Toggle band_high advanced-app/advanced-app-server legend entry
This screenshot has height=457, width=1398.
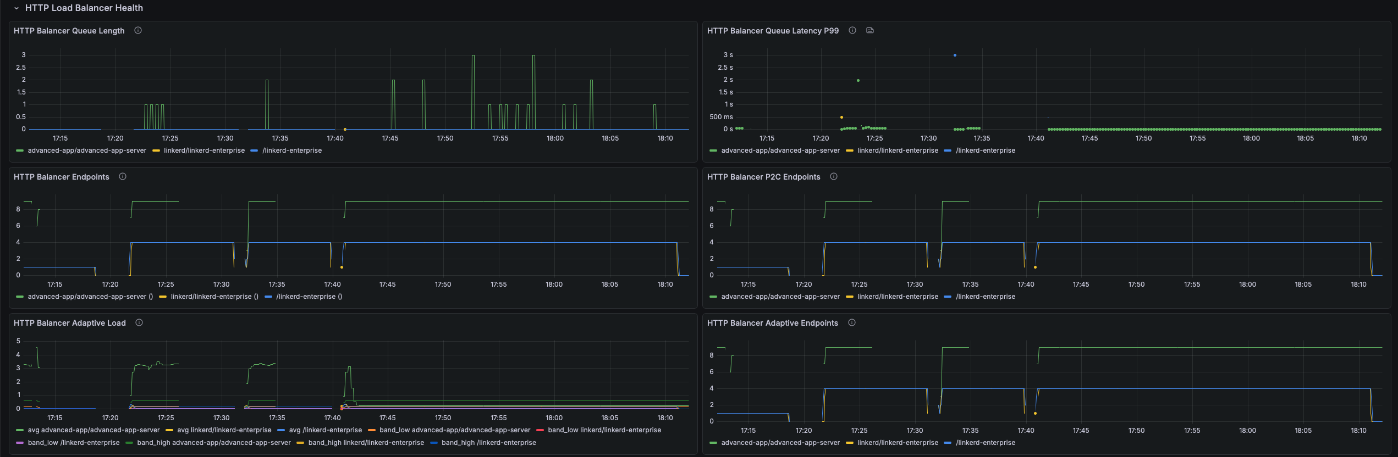click(x=214, y=443)
